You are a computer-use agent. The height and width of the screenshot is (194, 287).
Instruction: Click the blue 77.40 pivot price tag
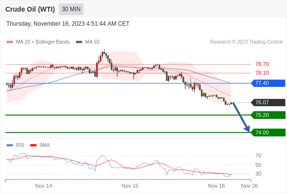pos(268,83)
